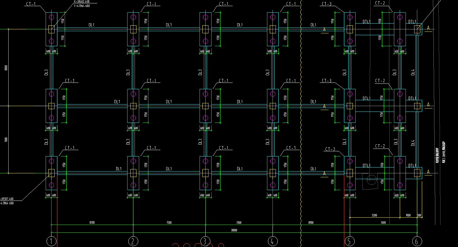458x247 pixels.
Task: Click the CT-3 label in bottom row
Action: (330, 149)
